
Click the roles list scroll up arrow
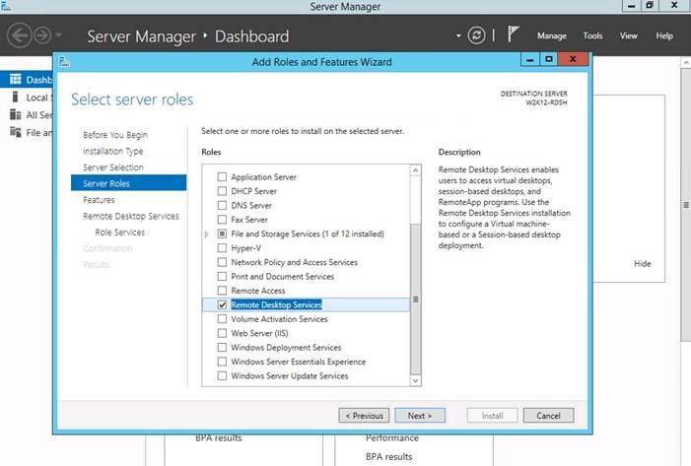pyautogui.click(x=415, y=170)
